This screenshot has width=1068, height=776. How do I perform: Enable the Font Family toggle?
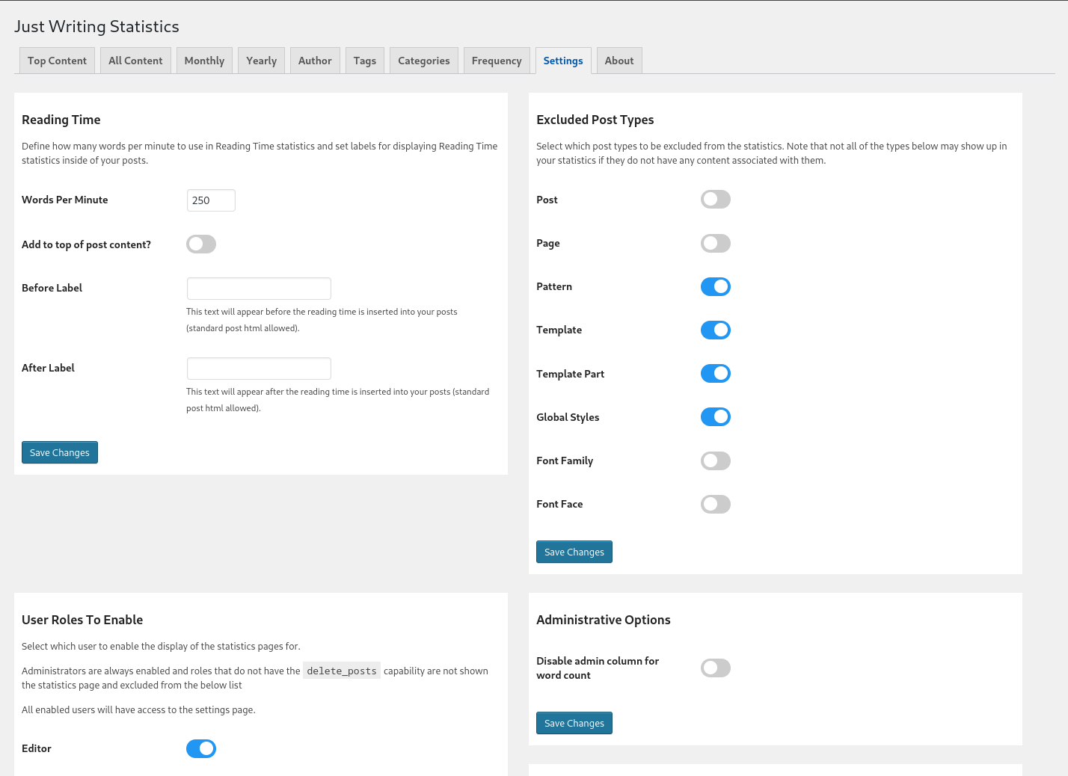[x=716, y=461]
